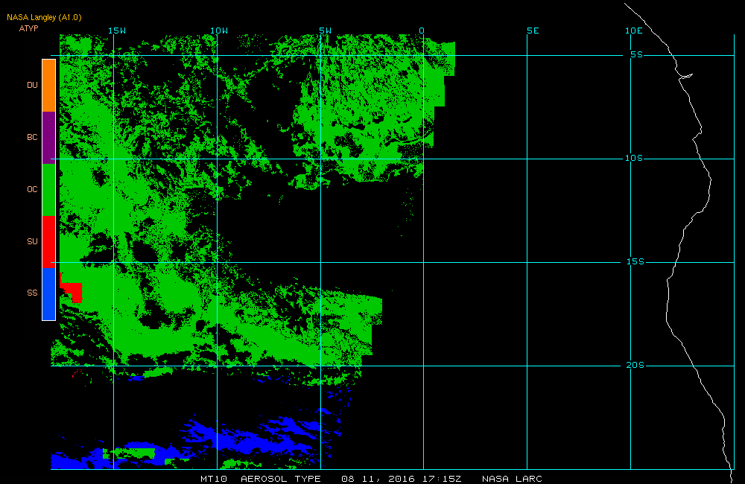Image resolution: width=745 pixels, height=484 pixels.
Task: Select the purple BC legend color block
Action: 48,137
